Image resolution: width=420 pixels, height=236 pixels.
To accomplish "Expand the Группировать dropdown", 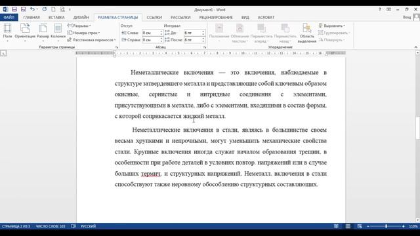I will 334,33.
